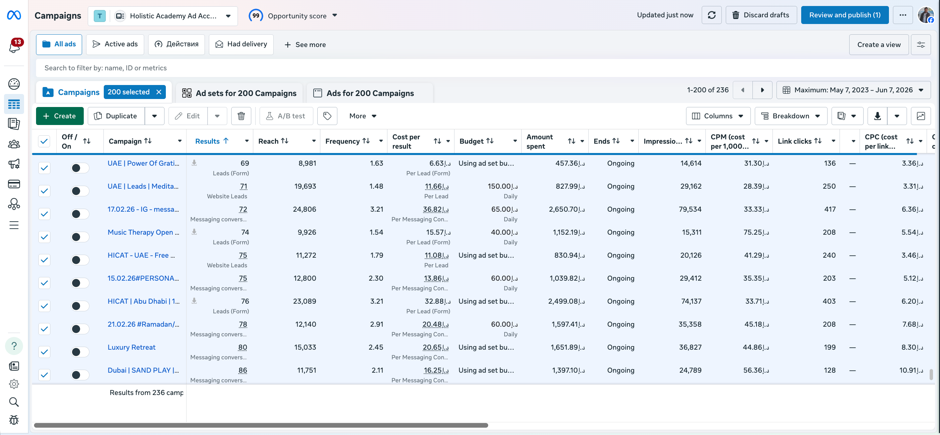The height and width of the screenshot is (435, 940).
Task: Uncheck the UAE | Power Of Grati... row
Action: 44,168
